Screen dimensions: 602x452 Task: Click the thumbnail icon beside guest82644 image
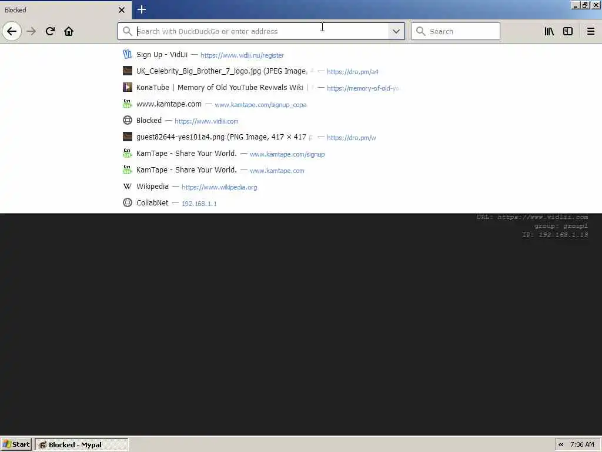click(x=128, y=137)
